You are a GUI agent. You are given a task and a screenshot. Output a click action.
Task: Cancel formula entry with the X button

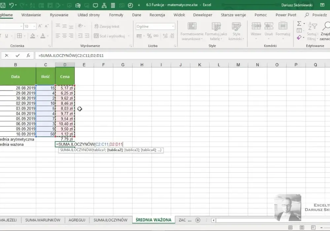click(7, 55)
